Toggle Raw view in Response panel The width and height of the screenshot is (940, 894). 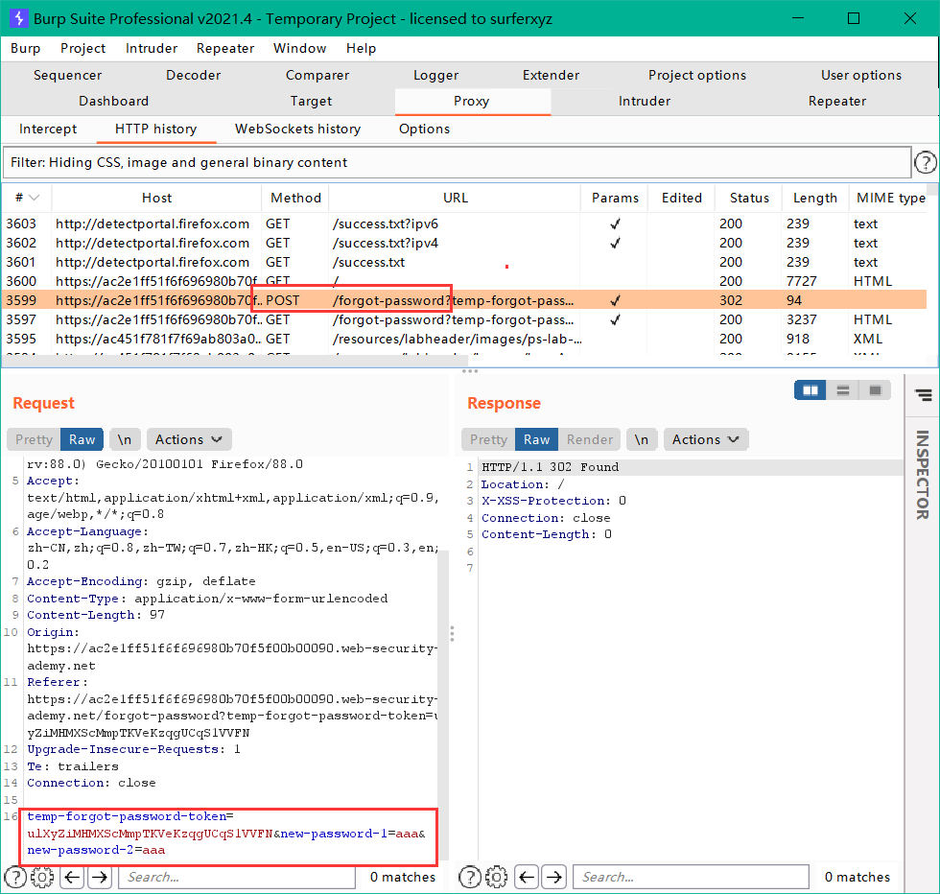coord(536,439)
